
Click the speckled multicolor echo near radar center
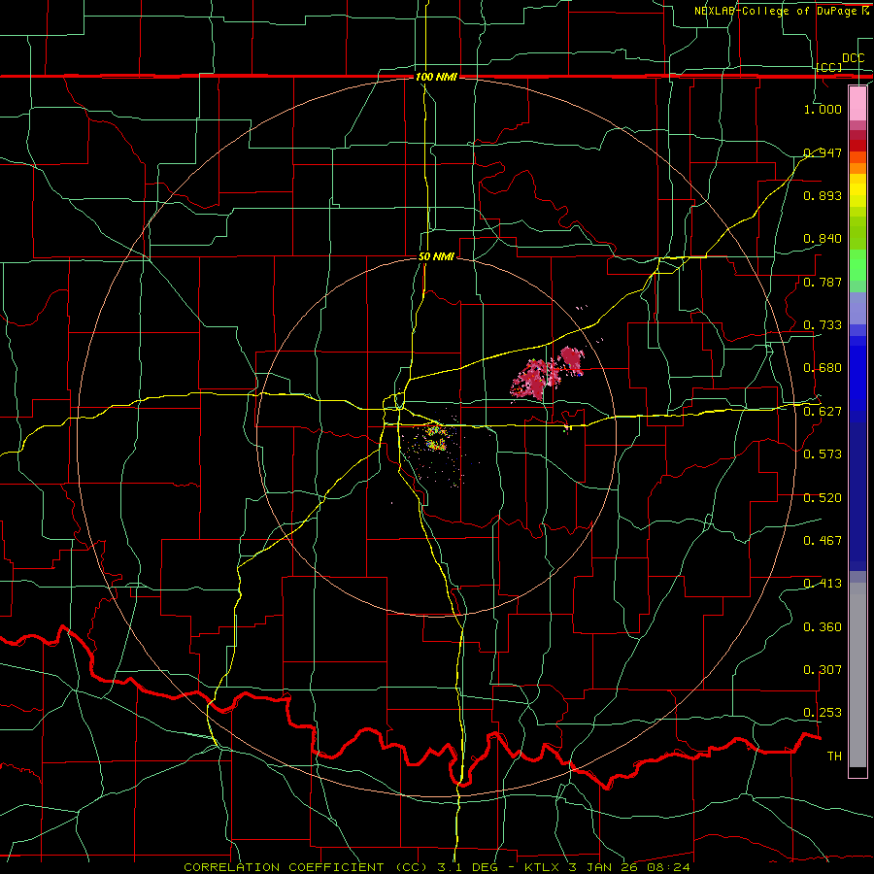[435, 438]
